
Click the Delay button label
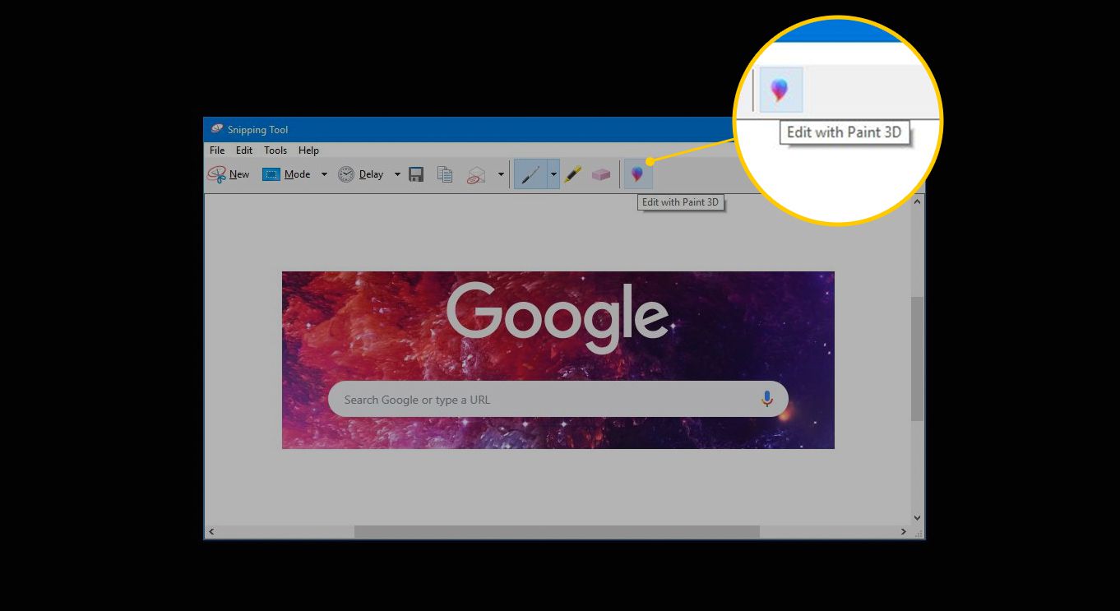[x=371, y=174]
